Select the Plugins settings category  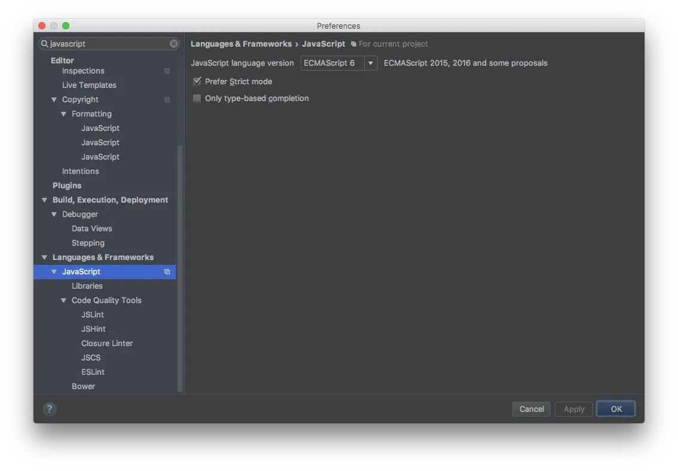point(67,185)
